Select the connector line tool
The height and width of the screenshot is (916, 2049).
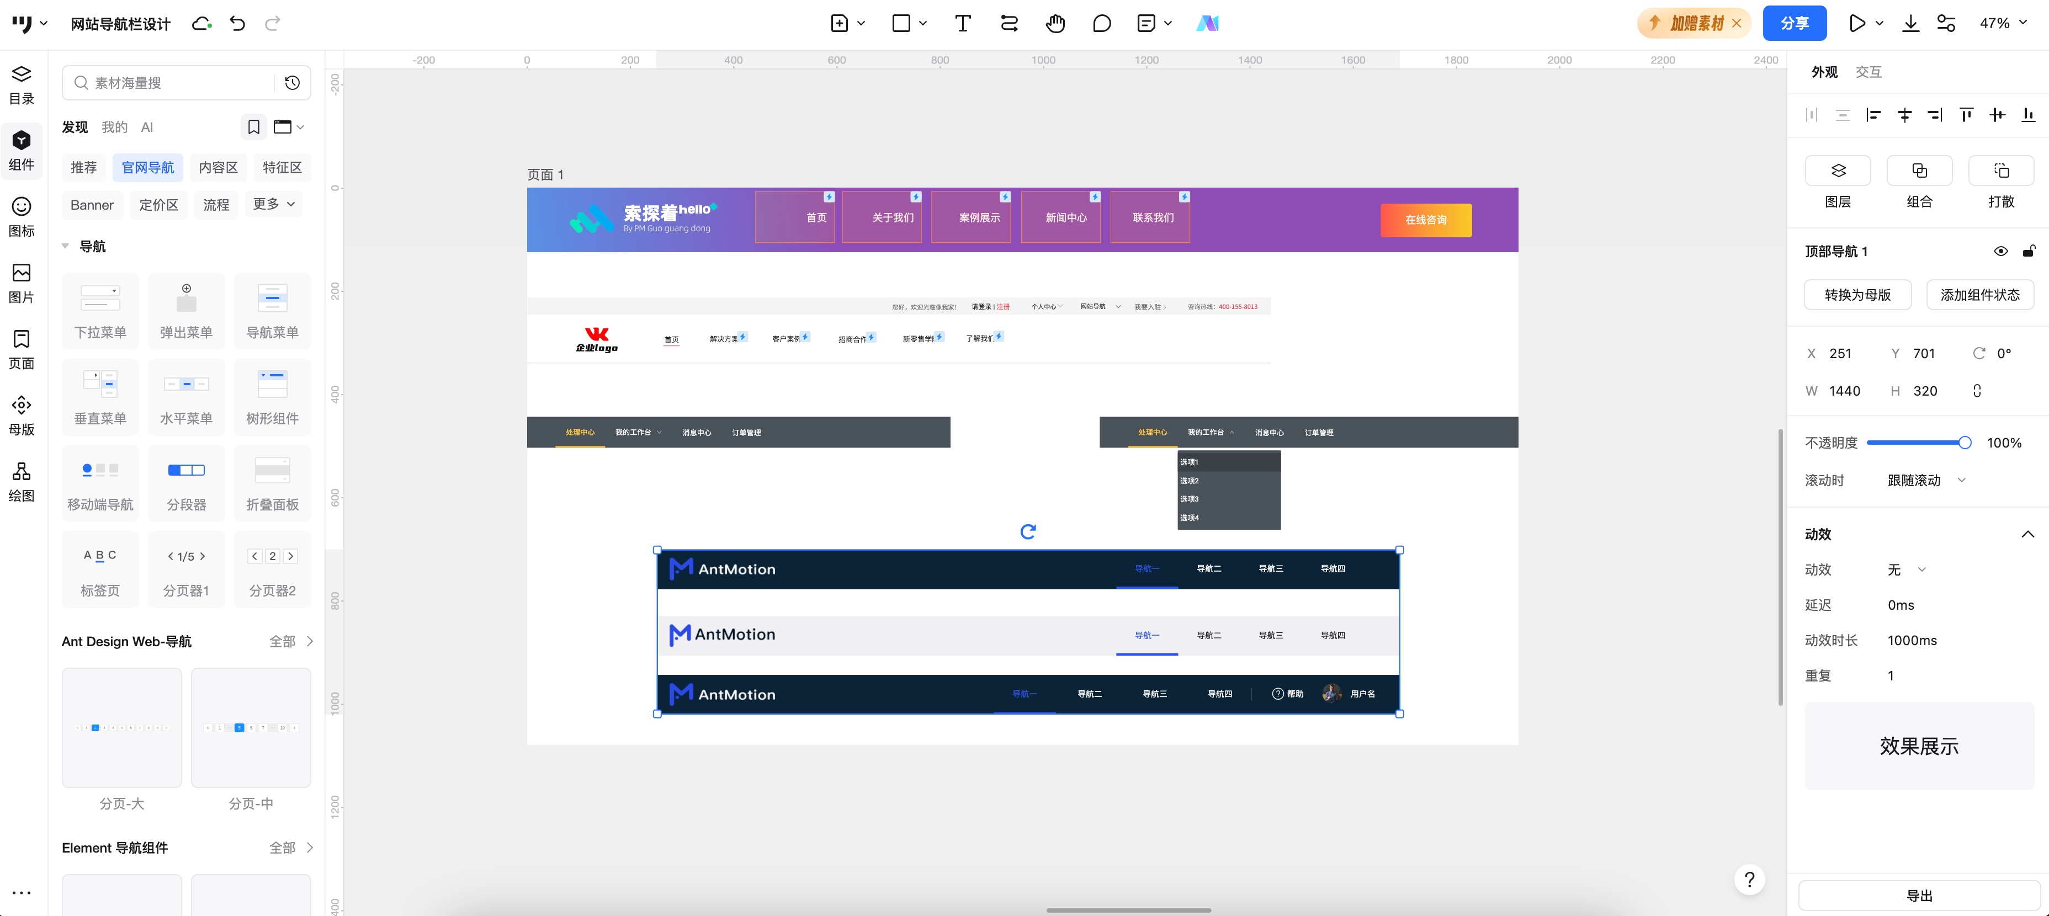click(x=1008, y=23)
